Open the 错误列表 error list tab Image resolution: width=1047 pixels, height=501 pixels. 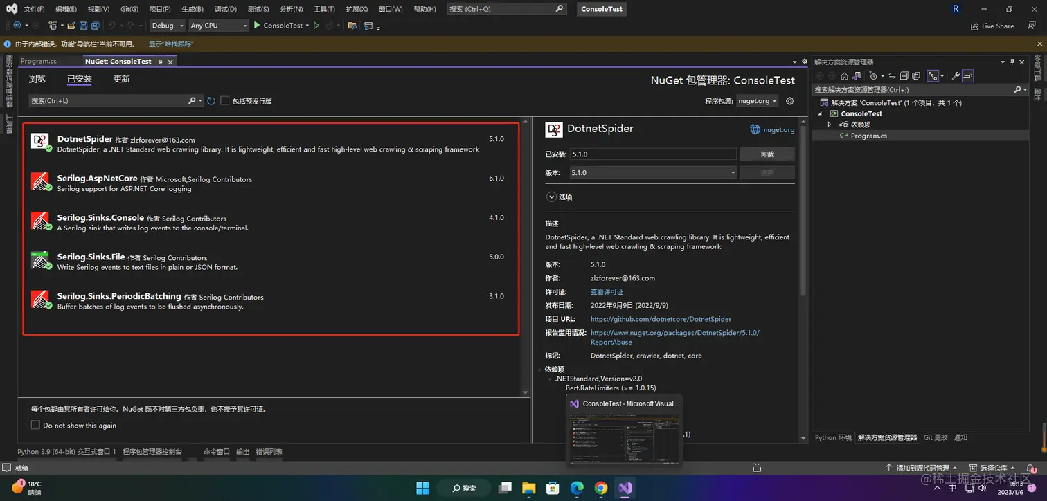tap(269, 452)
